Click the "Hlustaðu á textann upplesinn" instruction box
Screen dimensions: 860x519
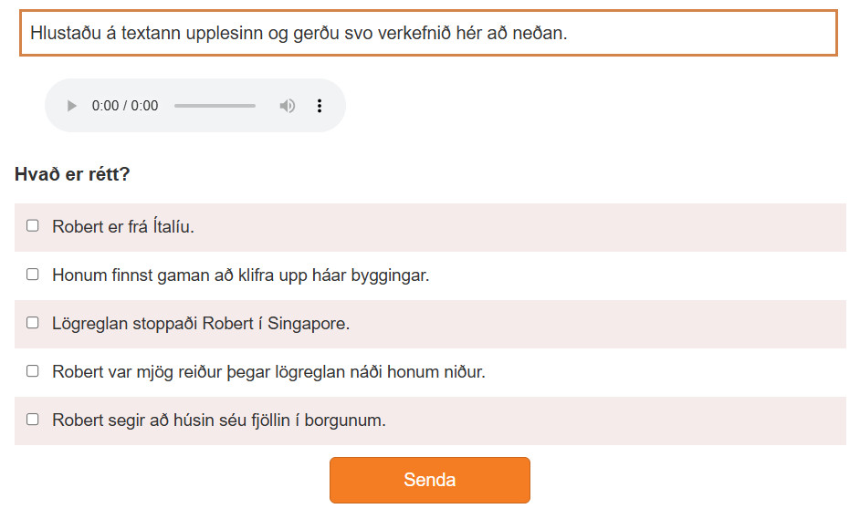tap(428, 34)
